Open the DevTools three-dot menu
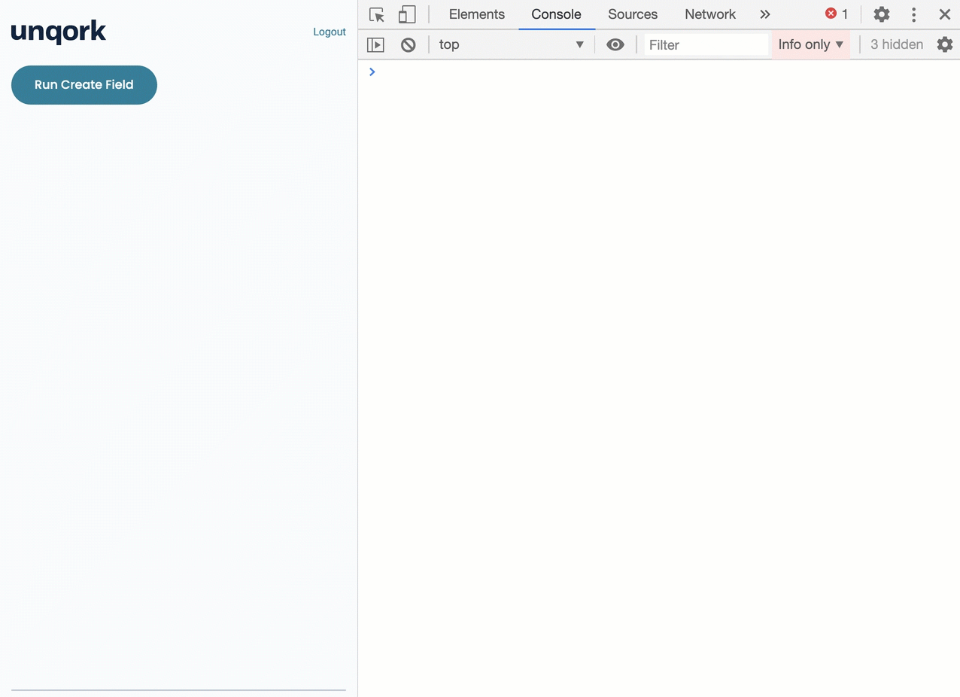This screenshot has width=960, height=697. click(x=913, y=14)
